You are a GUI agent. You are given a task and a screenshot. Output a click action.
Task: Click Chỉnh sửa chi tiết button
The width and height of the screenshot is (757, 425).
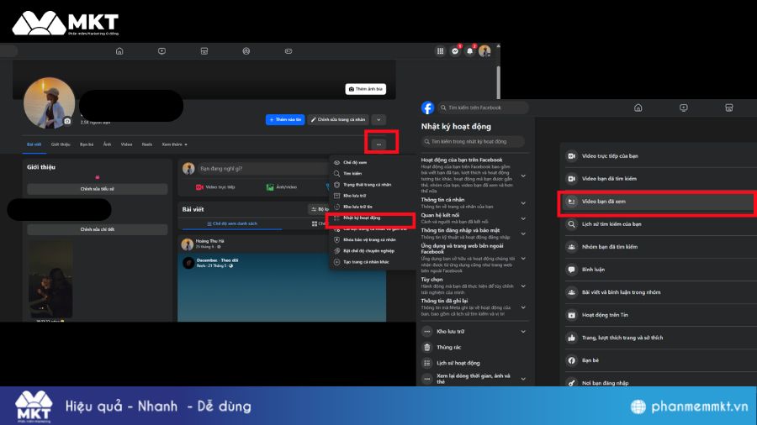tap(97, 229)
